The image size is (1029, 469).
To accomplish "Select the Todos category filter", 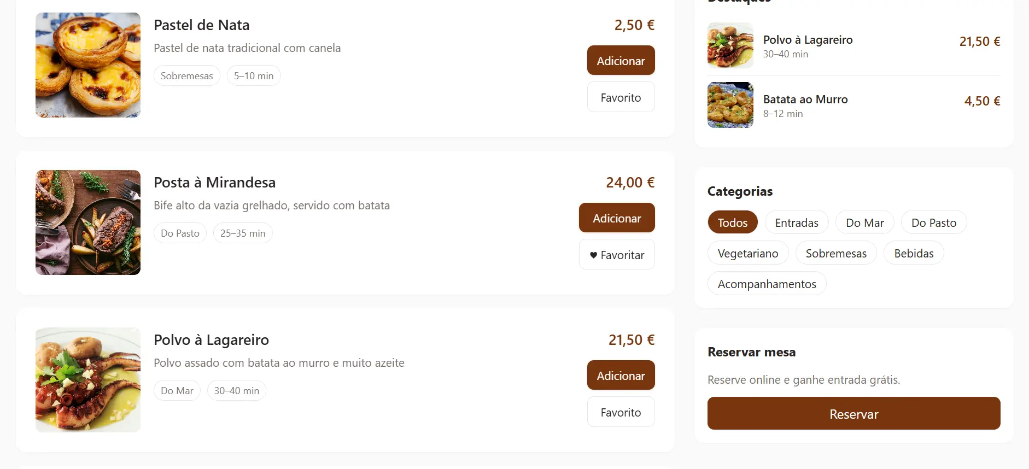I will click(733, 222).
